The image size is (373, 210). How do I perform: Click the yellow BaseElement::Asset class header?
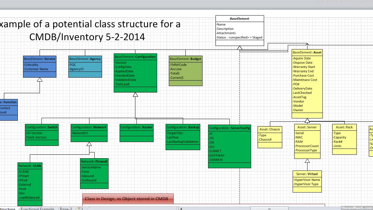tap(307, 52)
